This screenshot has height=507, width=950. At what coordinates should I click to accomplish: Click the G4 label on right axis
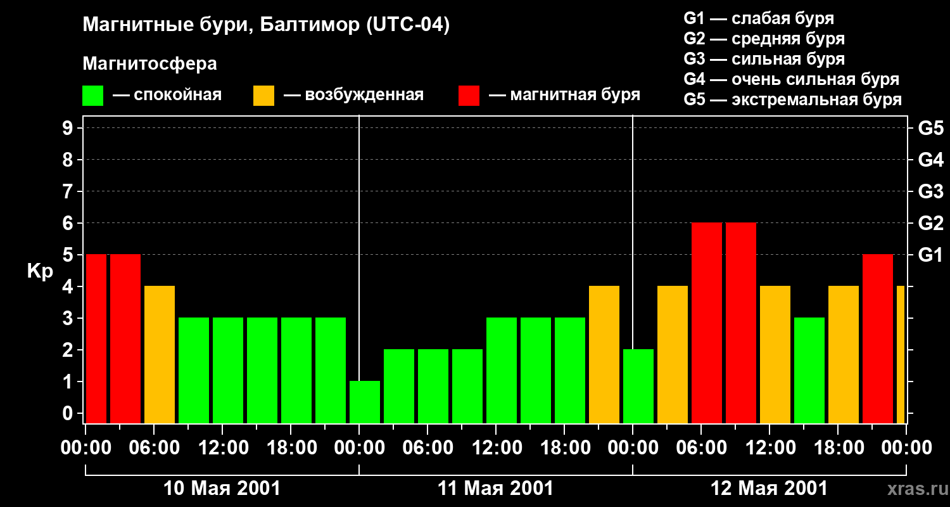tap(930, 160)
